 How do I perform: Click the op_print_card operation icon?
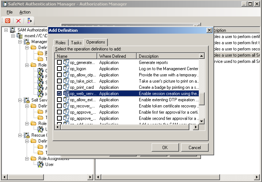[x=66, y=87]
